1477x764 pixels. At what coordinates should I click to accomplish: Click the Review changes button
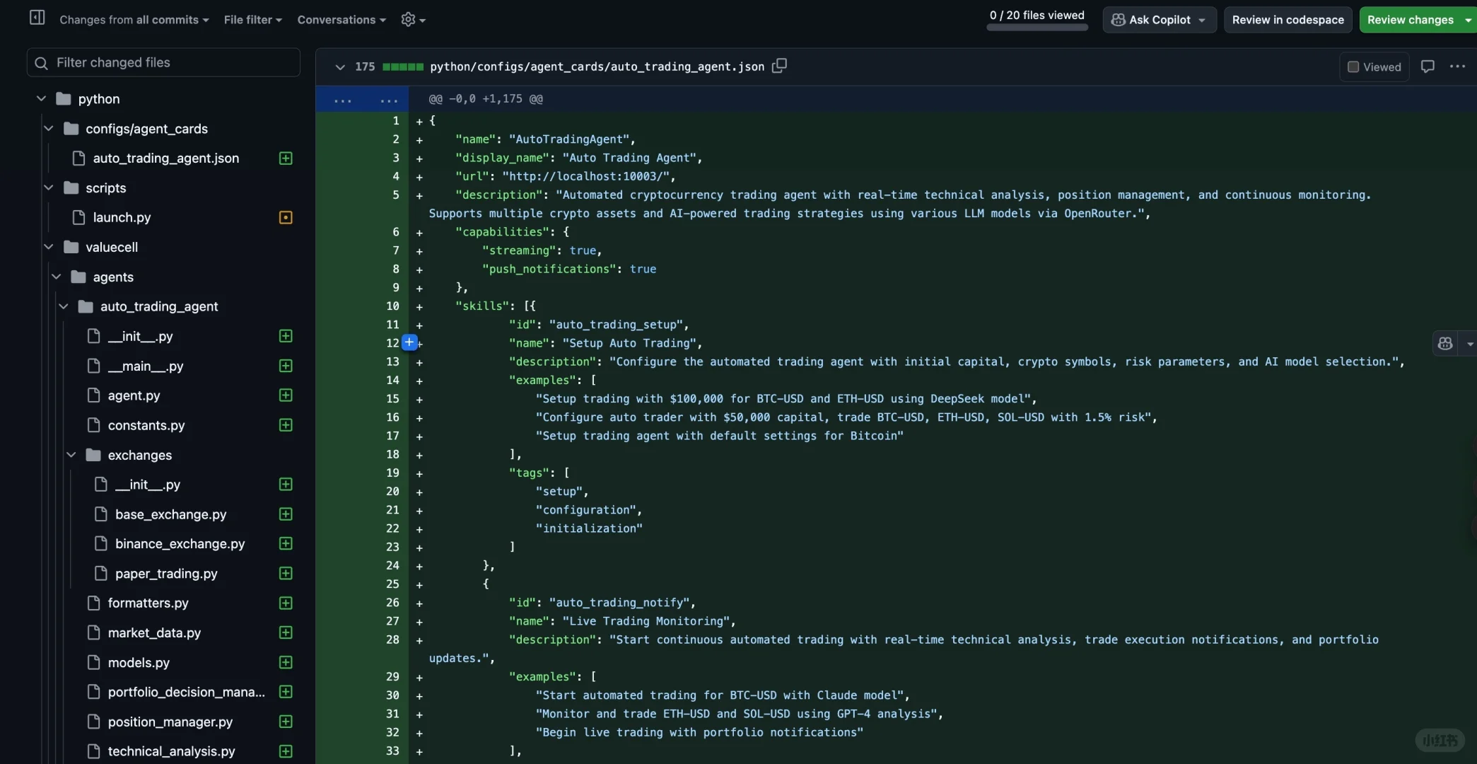click(x=1410, y=20)
